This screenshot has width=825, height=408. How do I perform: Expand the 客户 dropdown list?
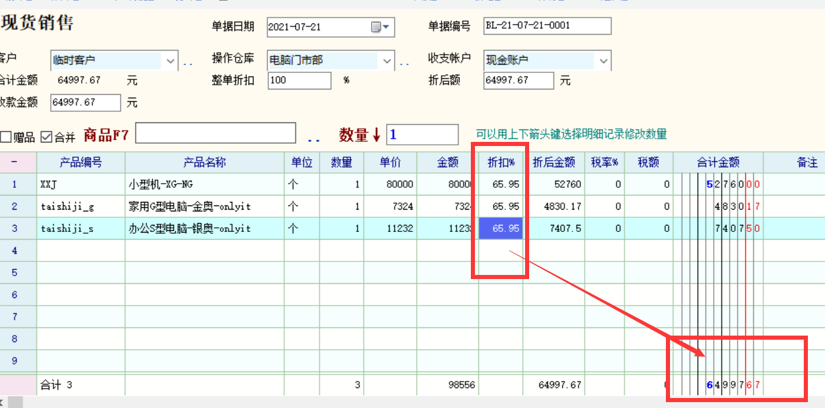(170, 60)
